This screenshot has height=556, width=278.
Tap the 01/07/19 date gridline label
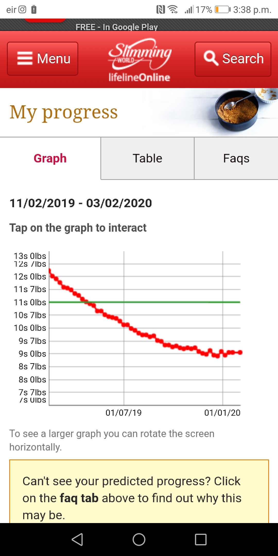pos(124,413)
